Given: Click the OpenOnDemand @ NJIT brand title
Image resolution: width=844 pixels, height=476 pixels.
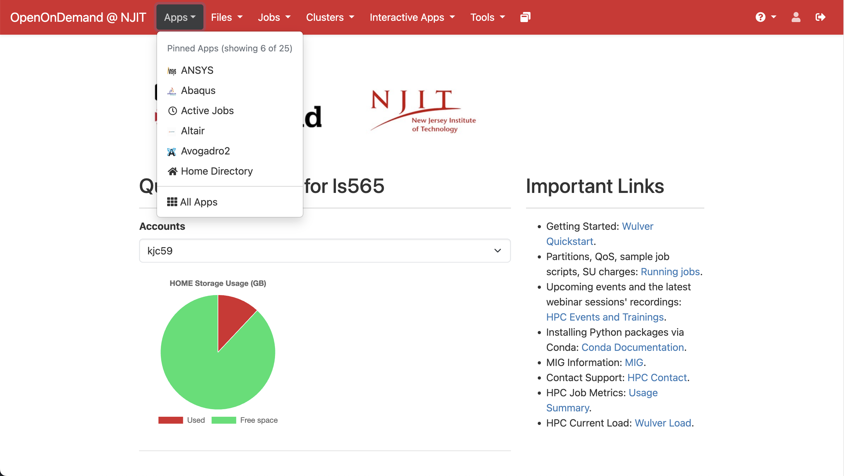Looking at the screenshot, I should [78, 17].
